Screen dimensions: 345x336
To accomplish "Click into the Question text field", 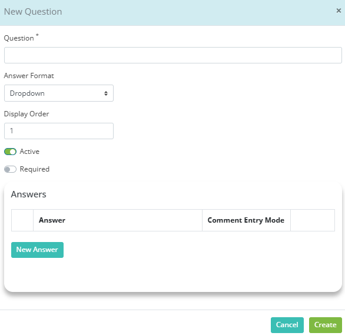I will pyautogui.click(x=173, y=55).
